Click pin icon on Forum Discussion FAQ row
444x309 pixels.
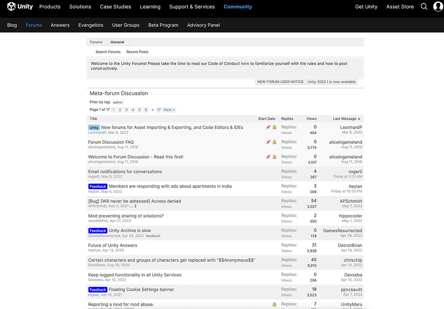pyautogui.click(x=268, y=142)
